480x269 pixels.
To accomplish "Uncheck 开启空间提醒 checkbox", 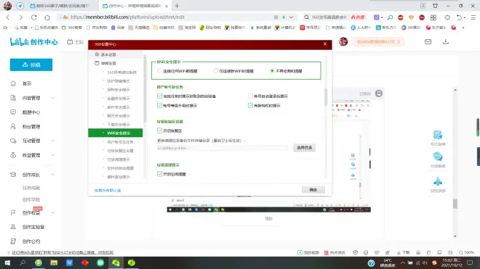I will 159,174.
